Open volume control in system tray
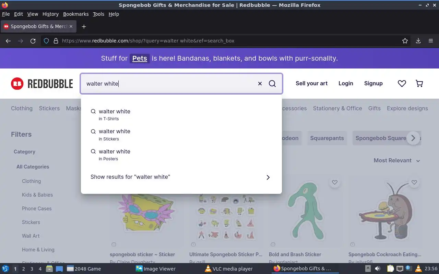 pyautogui.click(x=378, y=269)
